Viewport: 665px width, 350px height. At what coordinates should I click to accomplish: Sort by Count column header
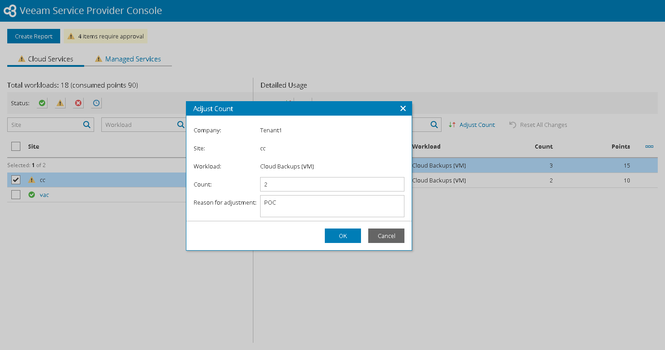[544, 146]
